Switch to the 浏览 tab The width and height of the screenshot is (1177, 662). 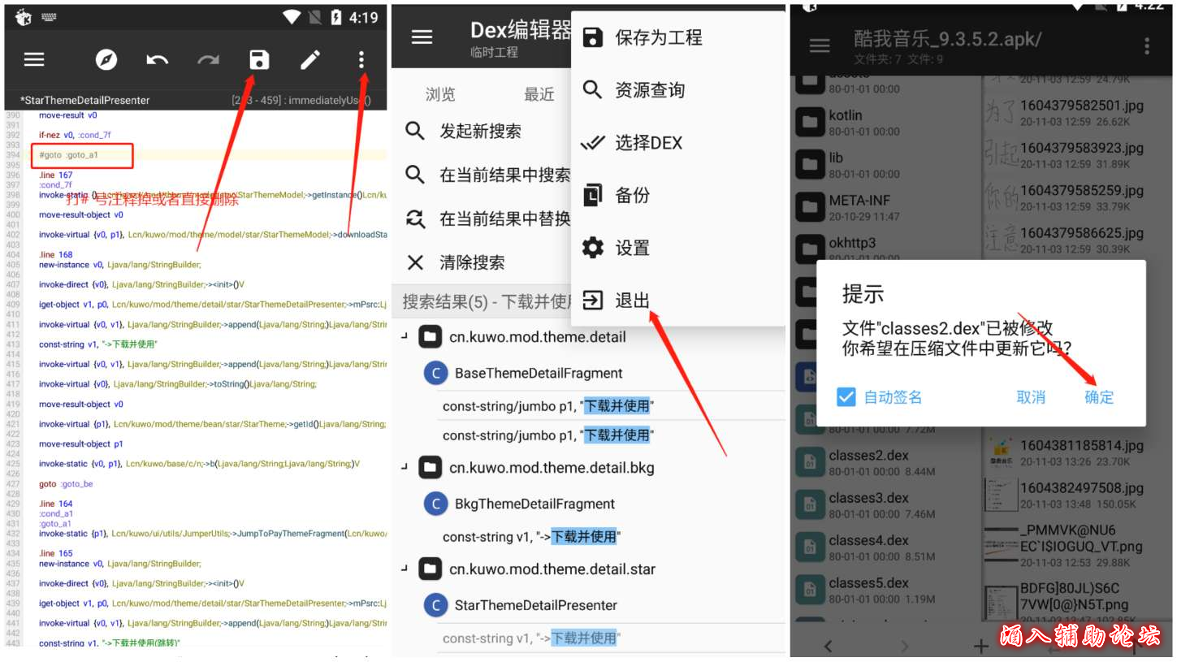pyautogui.click(x=440, y=95)
